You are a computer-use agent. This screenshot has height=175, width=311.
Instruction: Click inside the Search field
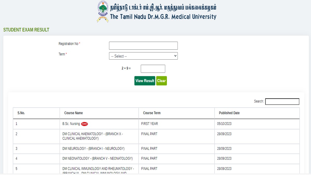click(282, 101)
